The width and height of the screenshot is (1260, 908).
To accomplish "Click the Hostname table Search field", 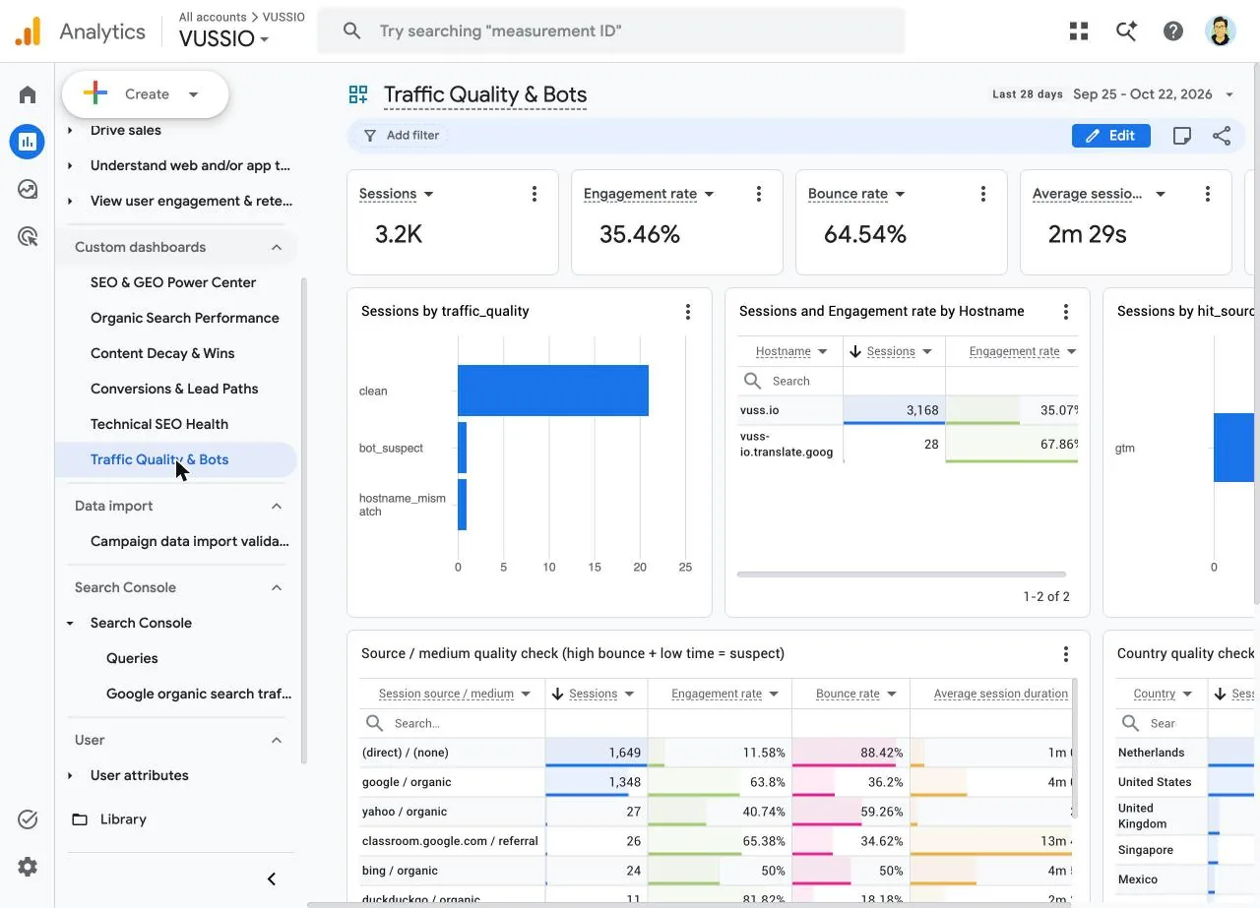I will (790, 381).
